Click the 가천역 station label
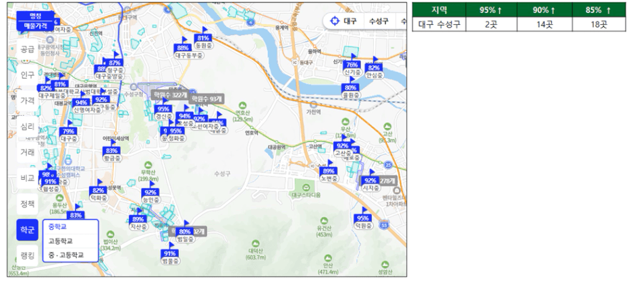Image resolution: width=629 pixels, height=281 pixels. point(313,112)
